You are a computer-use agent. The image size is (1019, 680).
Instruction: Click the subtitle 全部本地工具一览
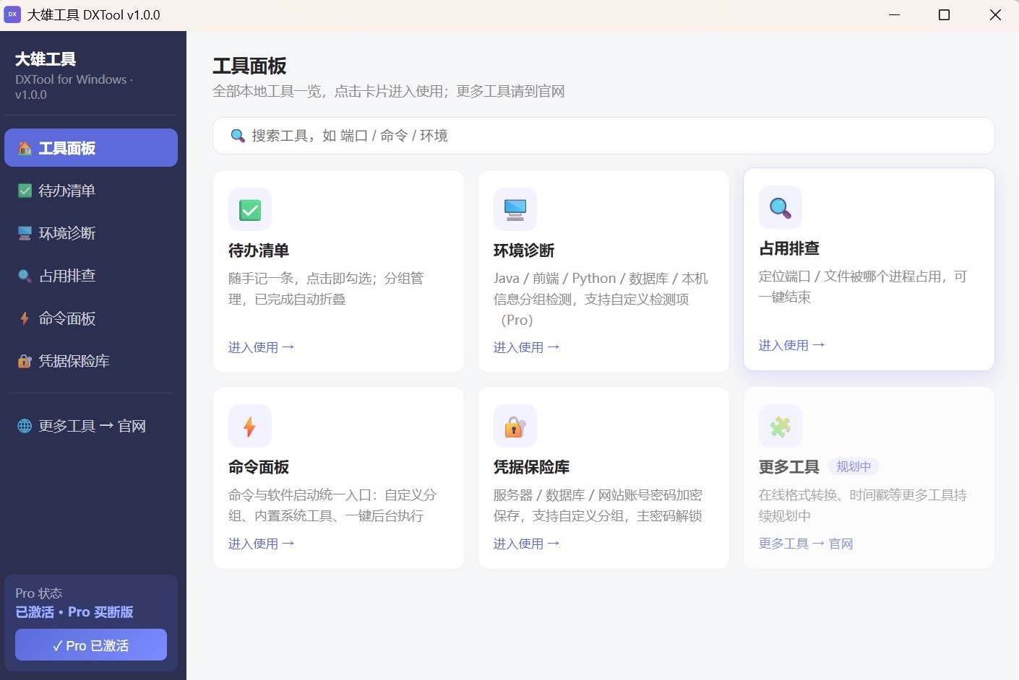(389, 92)
